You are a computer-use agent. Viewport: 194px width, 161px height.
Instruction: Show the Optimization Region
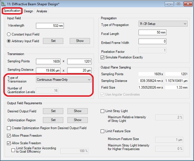pyautogui.click(x=77, y=120)
